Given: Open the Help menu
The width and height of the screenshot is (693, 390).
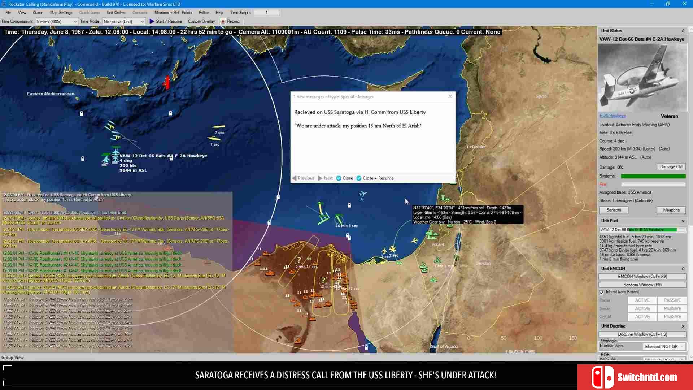Looking at the screenshot, I should pyautogui.click(x=219, y=12).
